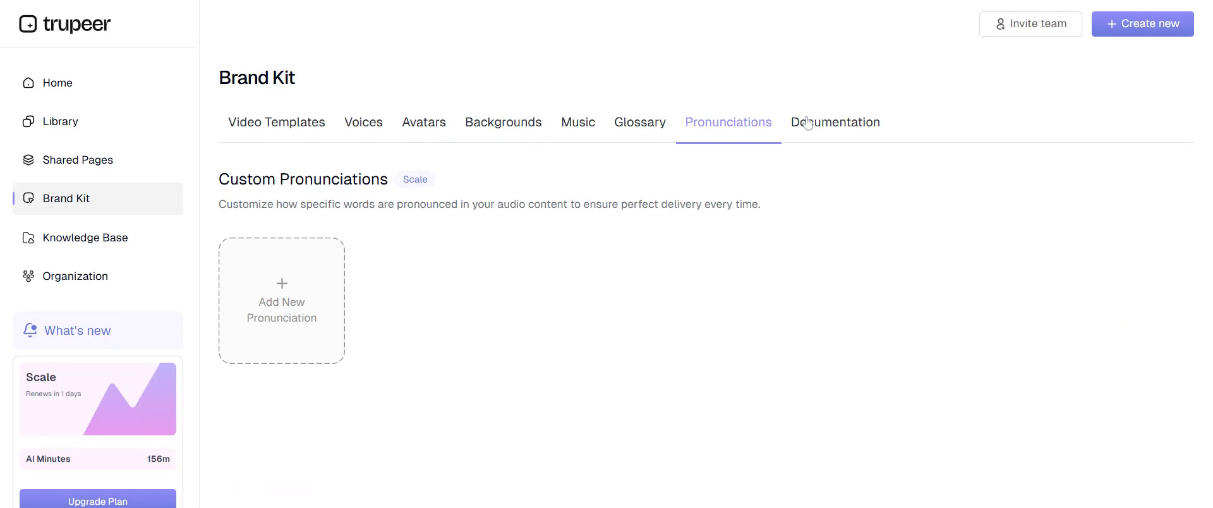Go to the Backgrounds tab
Image resolution: width=1213 pixels, height=508 pixels.
[504, 122]
